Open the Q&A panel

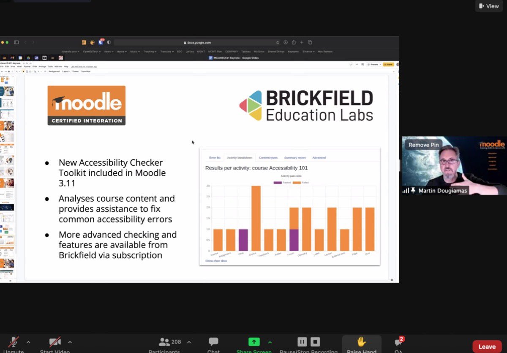point(398,344)
